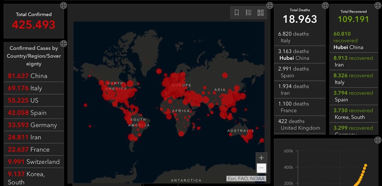Expand the Total Confirmed panel
Image resolution: width=382 pixels, height=186 pixels.
(64, 5)
